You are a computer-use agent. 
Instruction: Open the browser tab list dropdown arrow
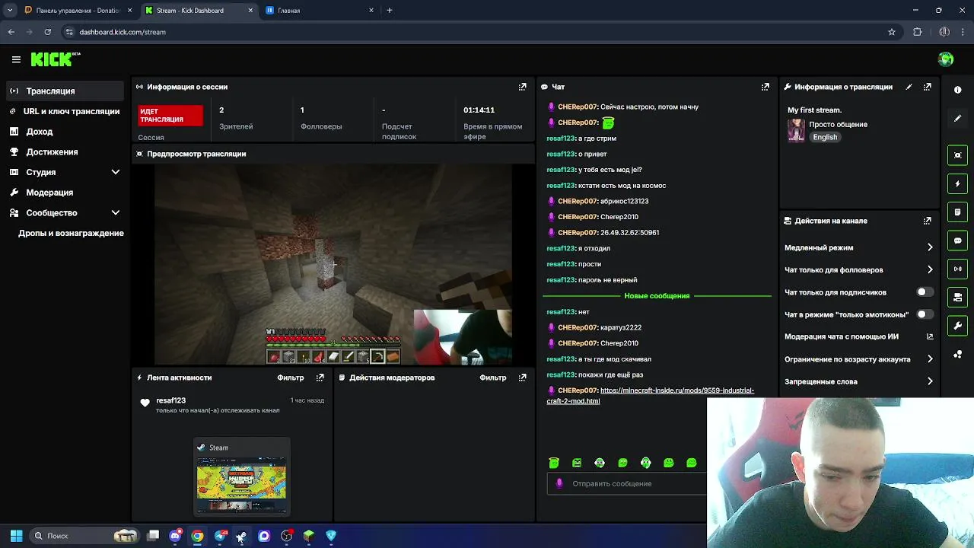(x=10, y=11)
